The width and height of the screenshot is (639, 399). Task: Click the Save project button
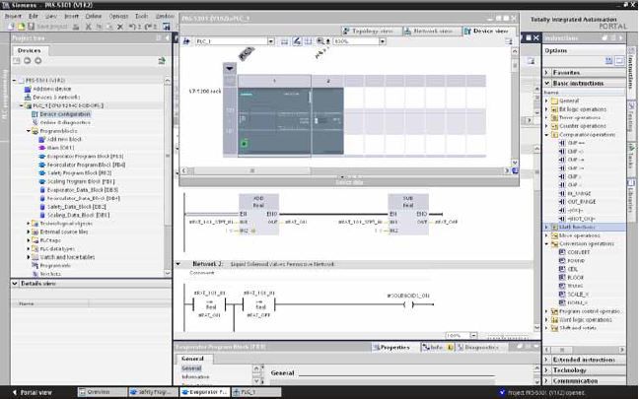(x=47, y=27)
